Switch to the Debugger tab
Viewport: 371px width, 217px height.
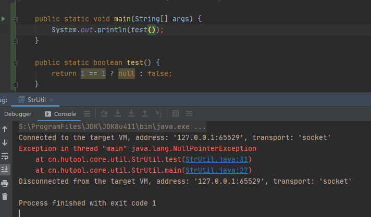18,114
